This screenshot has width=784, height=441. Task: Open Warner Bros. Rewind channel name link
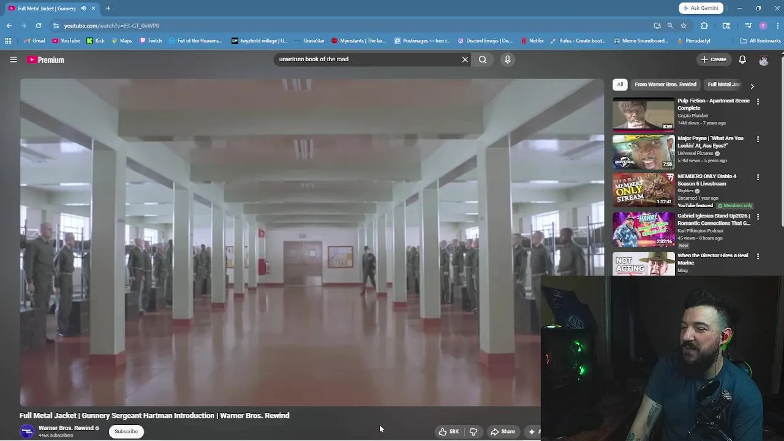tap(66, 428)
